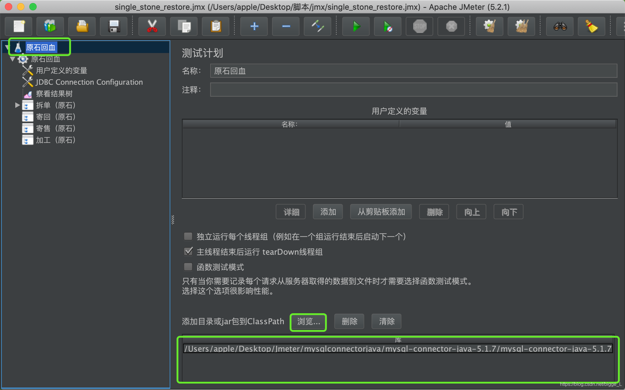Select the 原石回血 thread group node
Image resolution: width=625 pixels, height=390 pixels.
point(45,59)
